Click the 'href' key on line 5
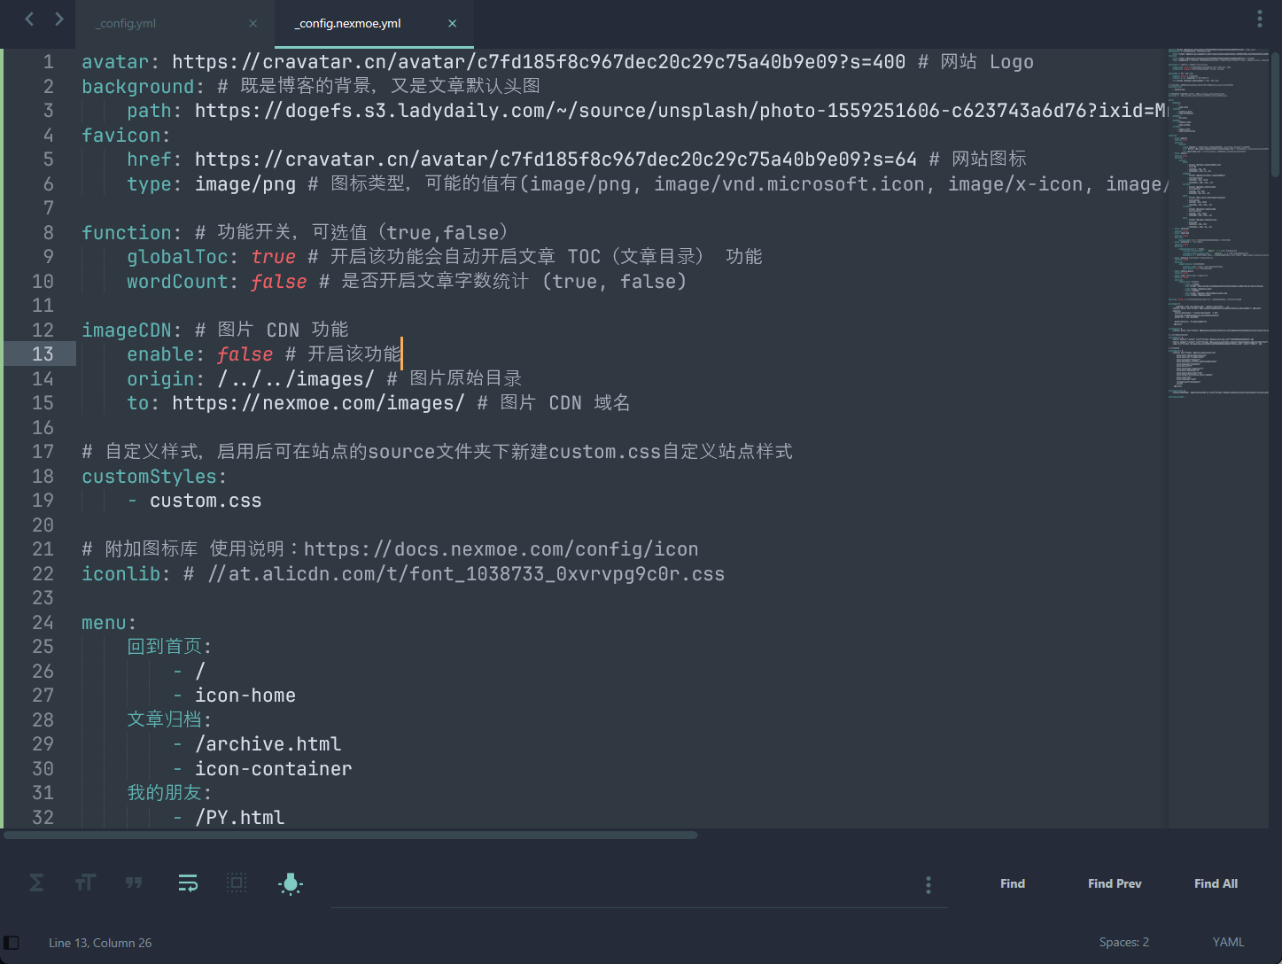 point(149,159)
